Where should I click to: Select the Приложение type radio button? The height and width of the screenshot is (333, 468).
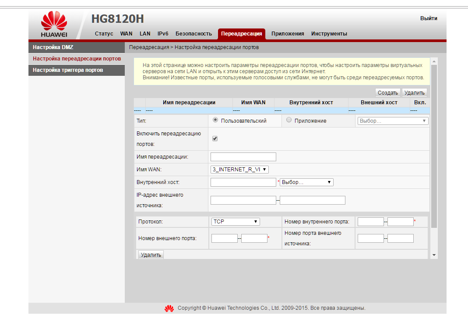tap(289, 120)
